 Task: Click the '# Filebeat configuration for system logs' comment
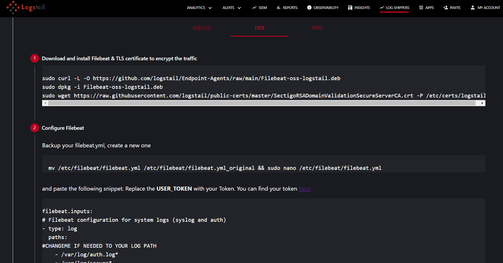click(x=134, y=220)
